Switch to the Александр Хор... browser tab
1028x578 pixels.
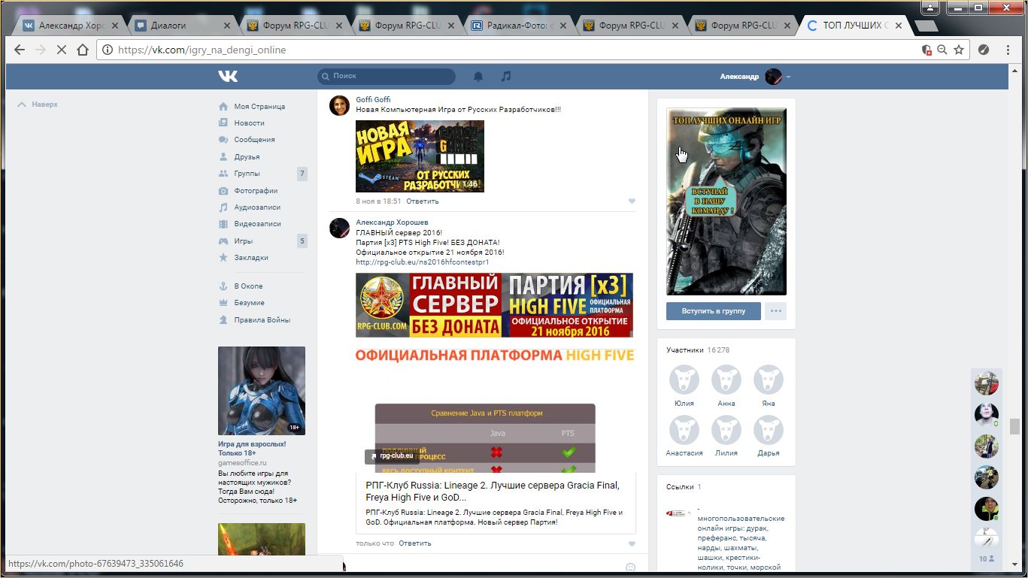[69, 25]
